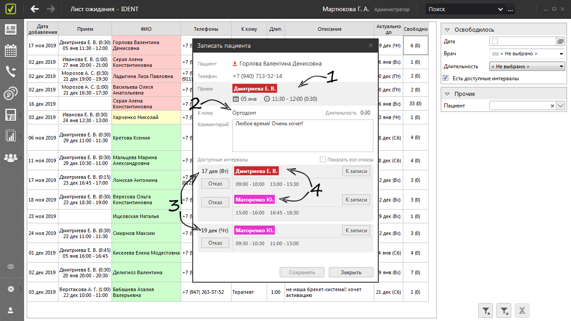Go forward with right arrow

coord(51,9)
